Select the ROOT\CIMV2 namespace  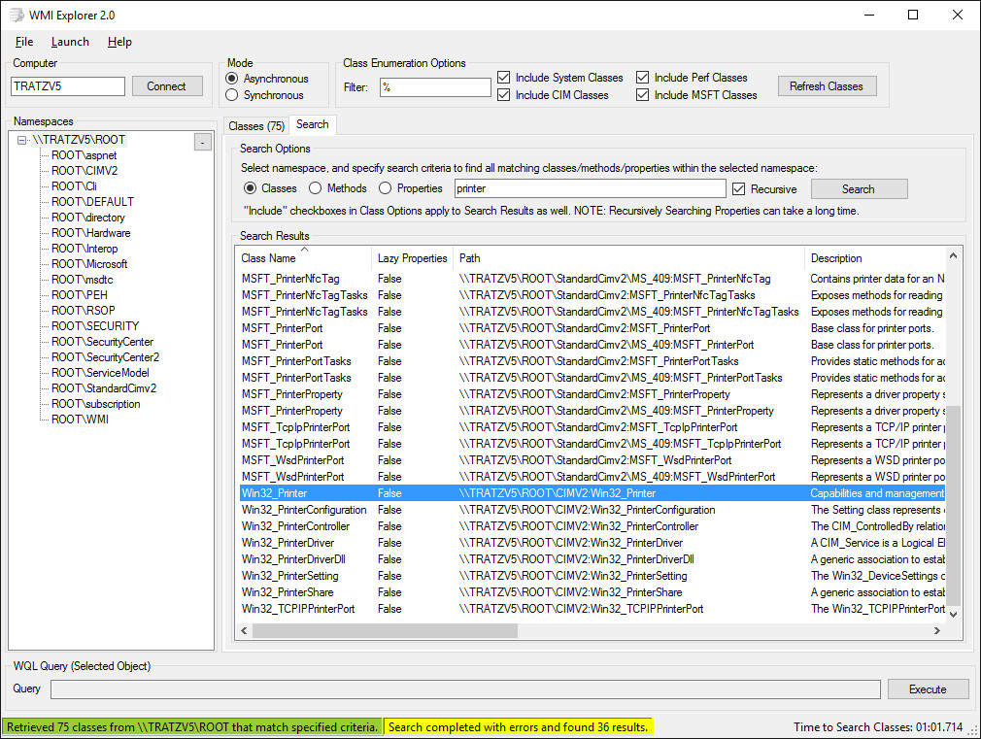pos(85,171)
